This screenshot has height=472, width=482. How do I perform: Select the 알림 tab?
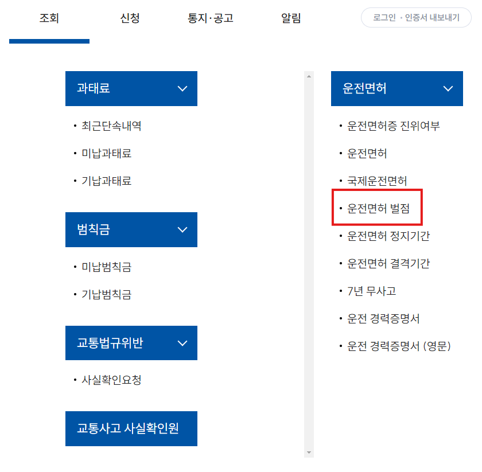[x=291, y=18]
